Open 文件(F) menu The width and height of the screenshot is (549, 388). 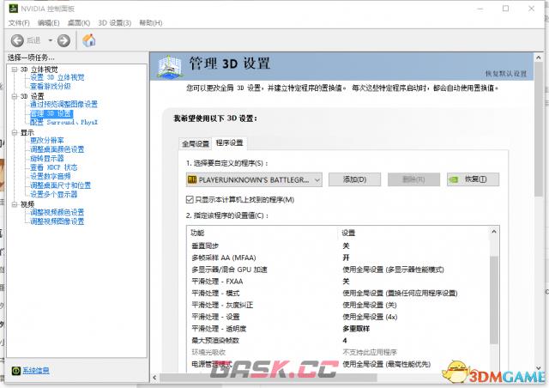pos(19,23)
